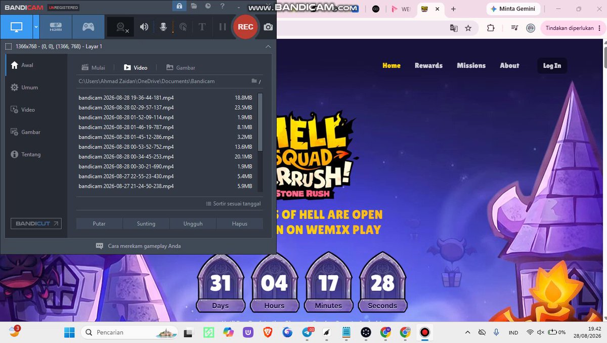Click the Putar play button
Viewport: 607px width, 343px height.
(x=99, y=224)
